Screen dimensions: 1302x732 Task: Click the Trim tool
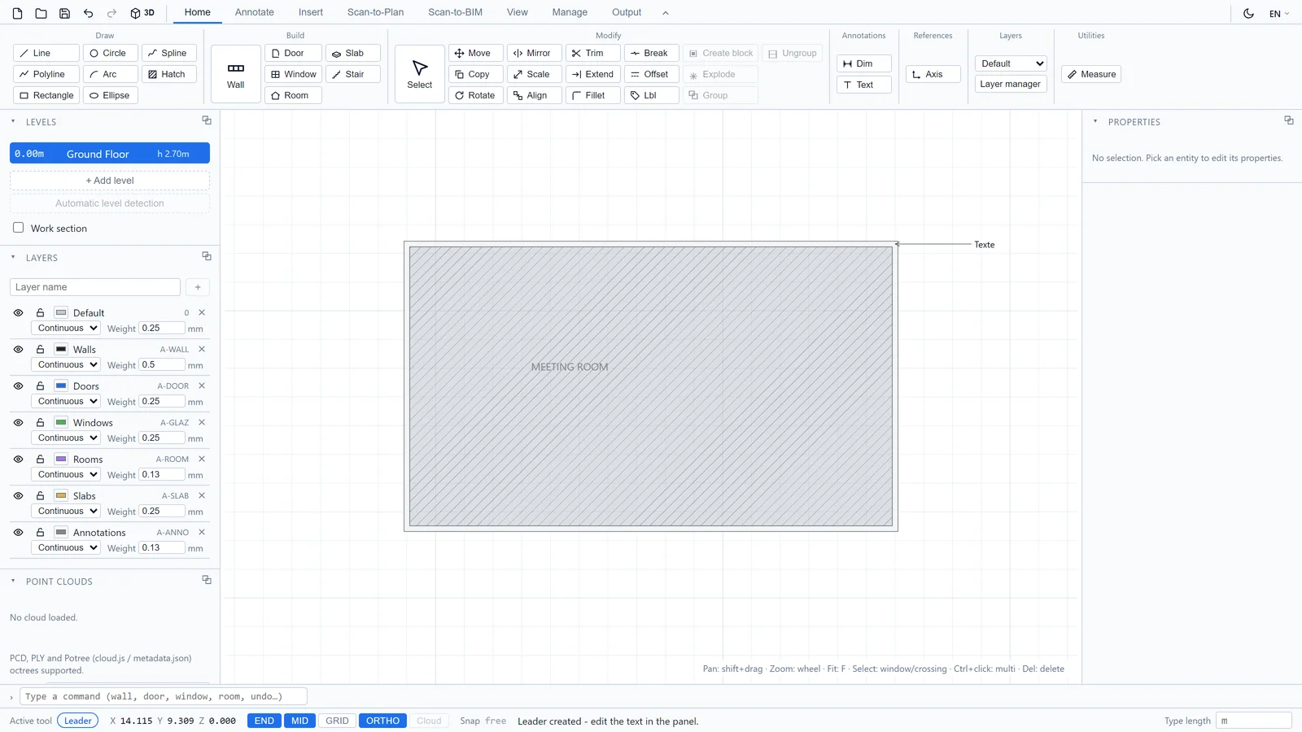[x=592, y=53]
